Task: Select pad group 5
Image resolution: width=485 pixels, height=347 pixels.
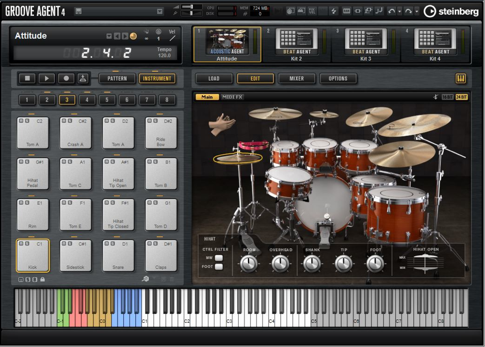Action: pyautogui.click(x=107, y=100)
